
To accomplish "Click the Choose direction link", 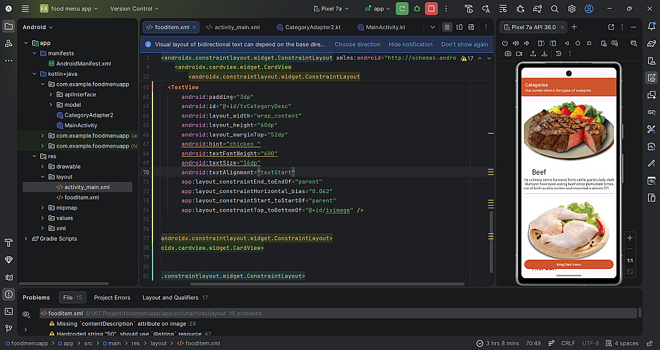I will click(357, 44).
